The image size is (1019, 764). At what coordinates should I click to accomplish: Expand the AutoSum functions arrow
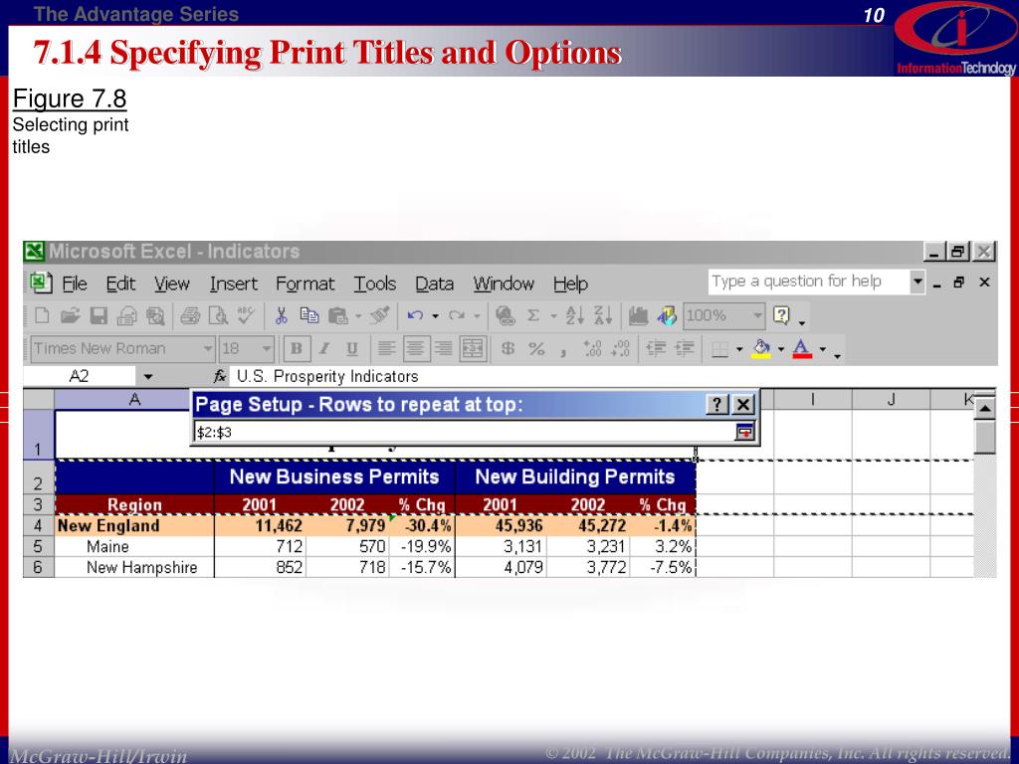coord(553,317)
